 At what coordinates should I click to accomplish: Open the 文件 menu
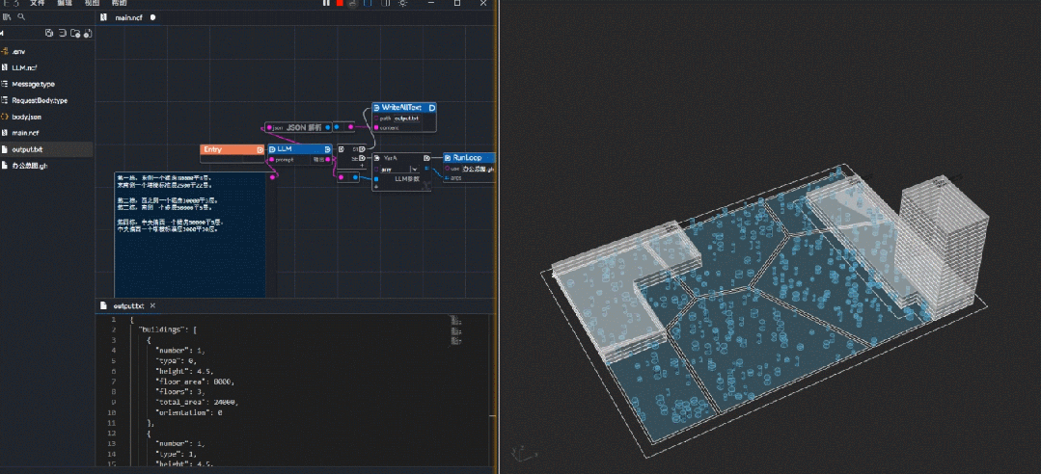pos(37,4)
